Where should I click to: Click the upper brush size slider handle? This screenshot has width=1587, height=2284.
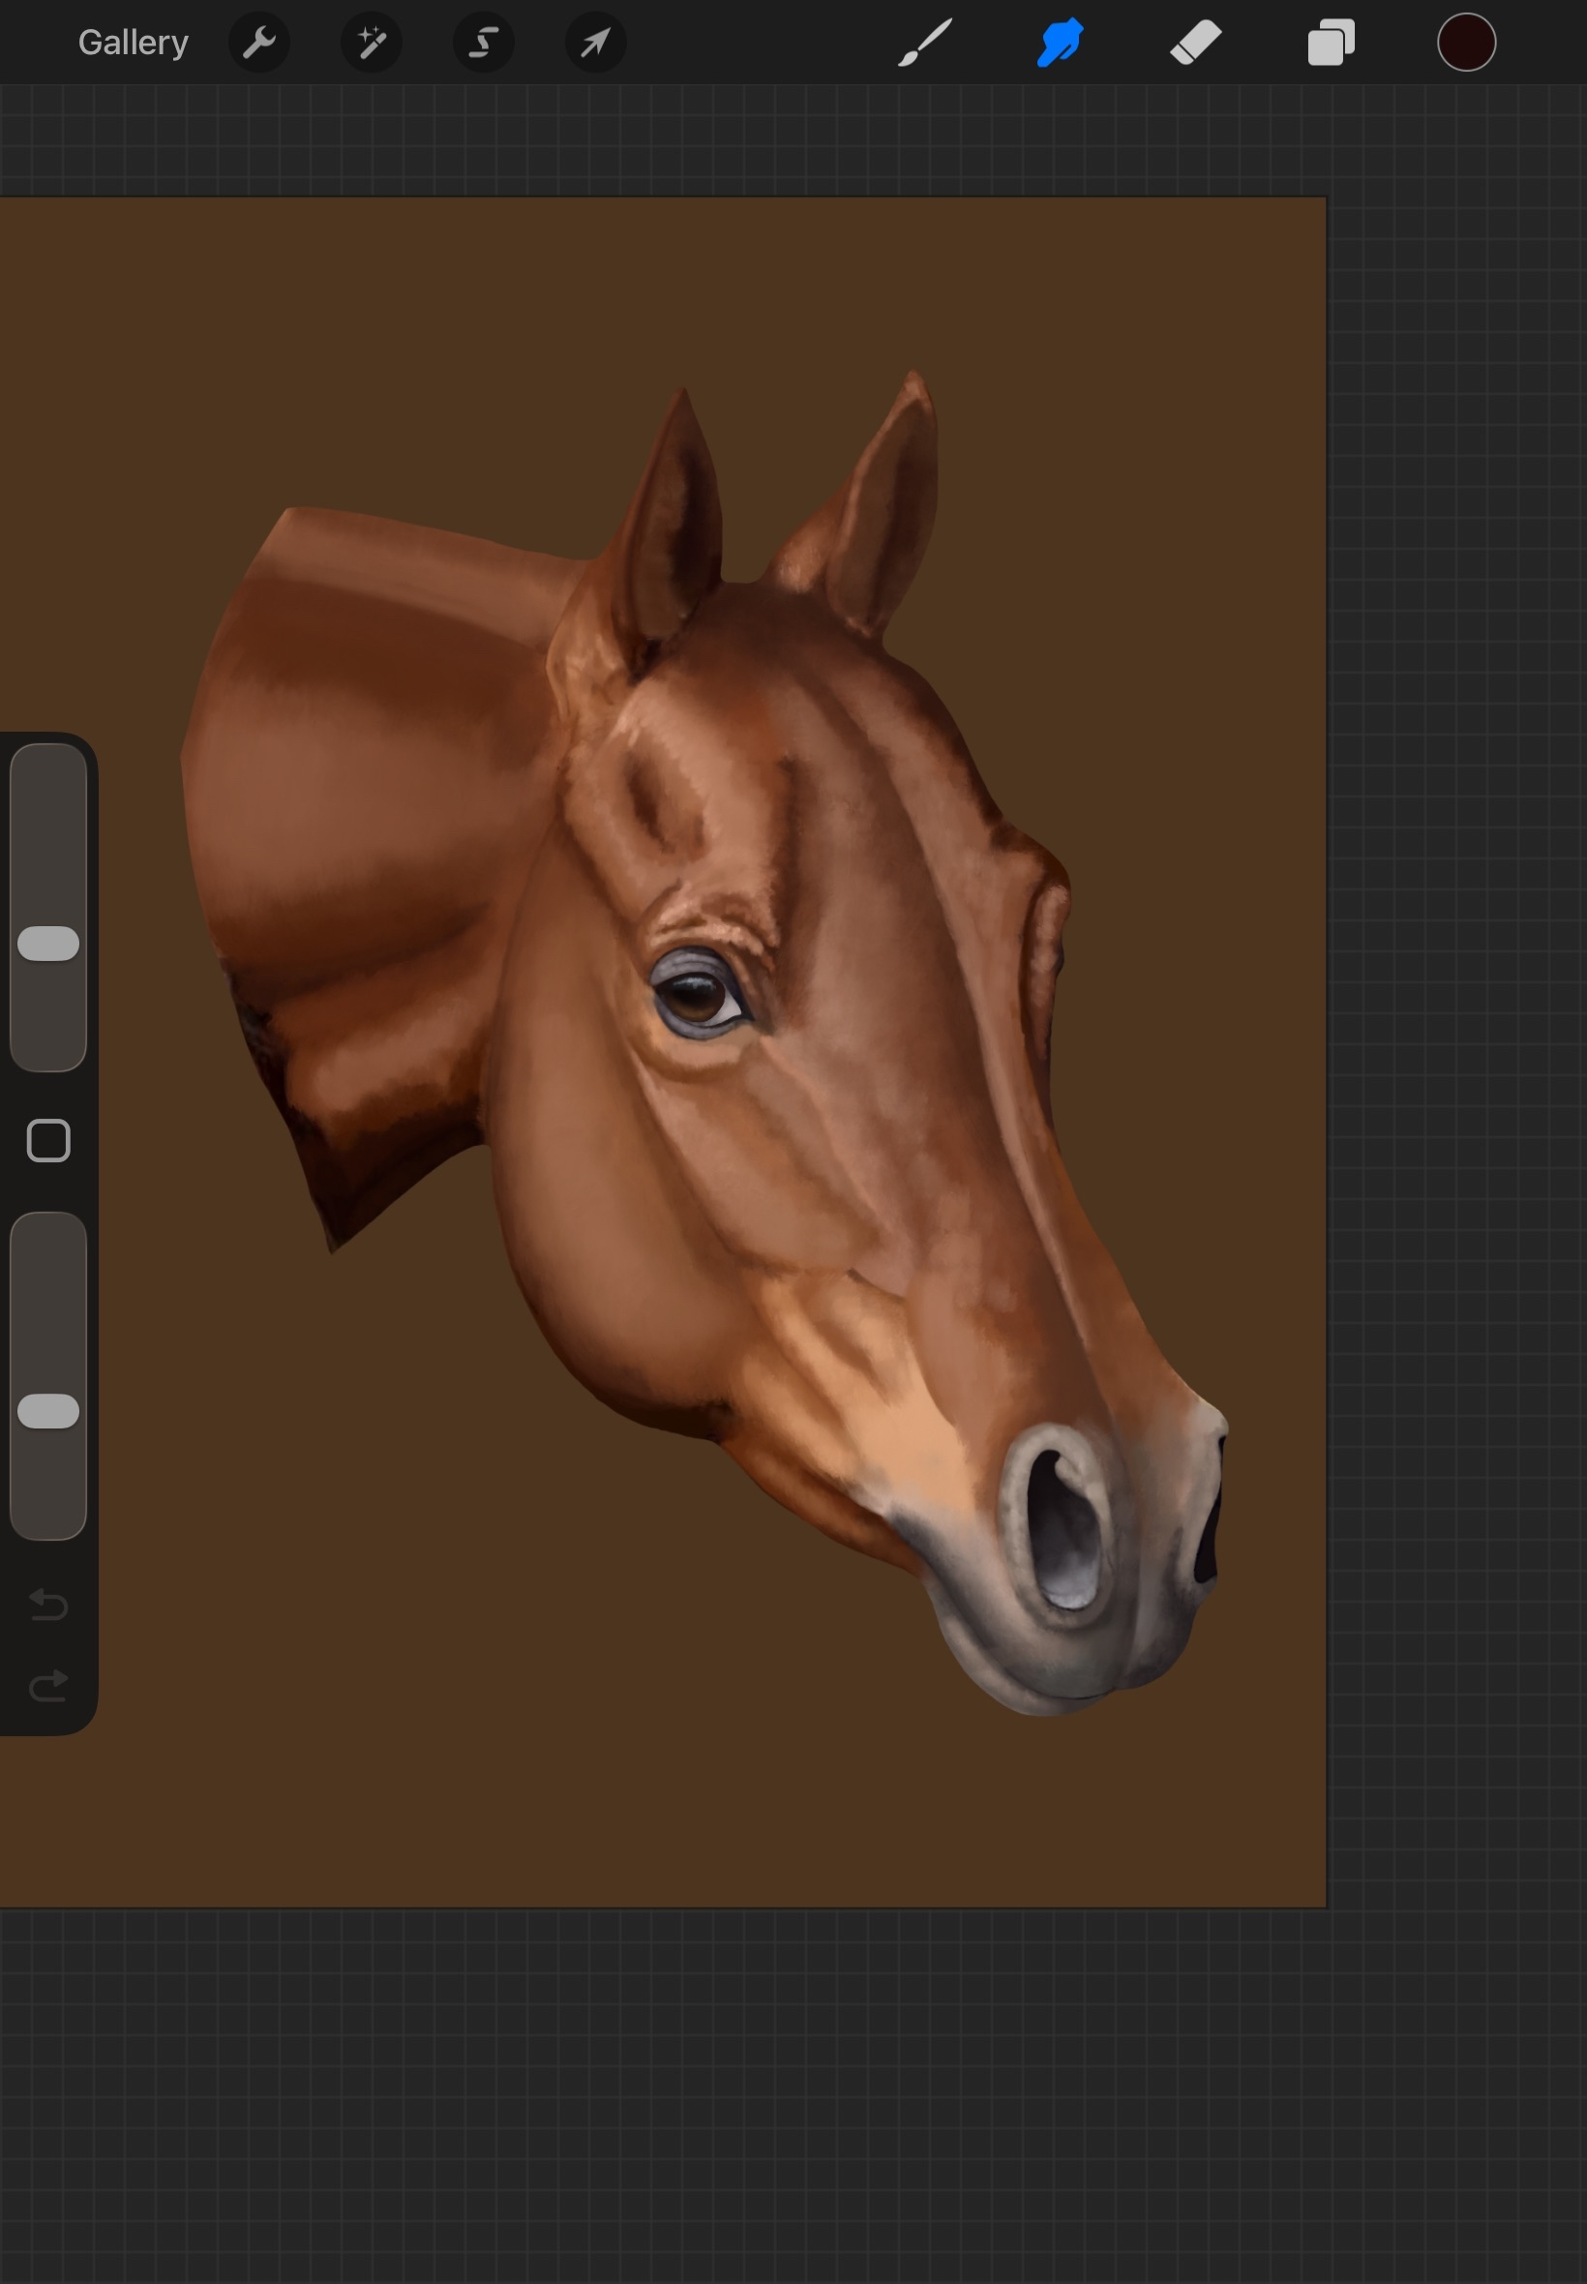48,943
